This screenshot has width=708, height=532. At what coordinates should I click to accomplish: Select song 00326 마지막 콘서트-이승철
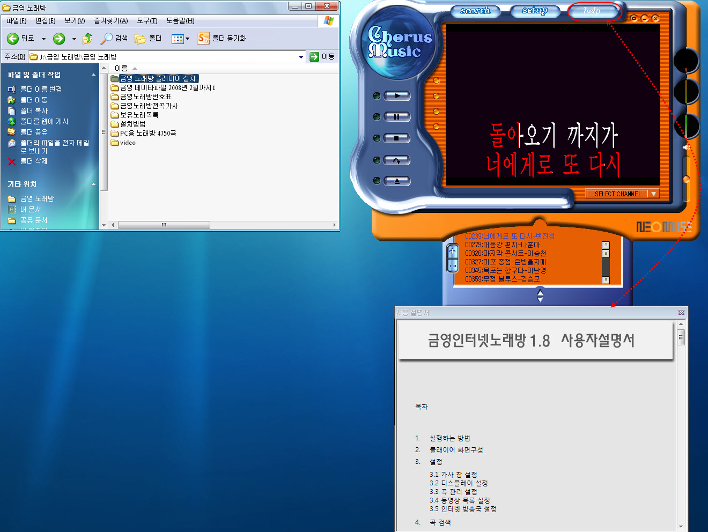point(505,253)
